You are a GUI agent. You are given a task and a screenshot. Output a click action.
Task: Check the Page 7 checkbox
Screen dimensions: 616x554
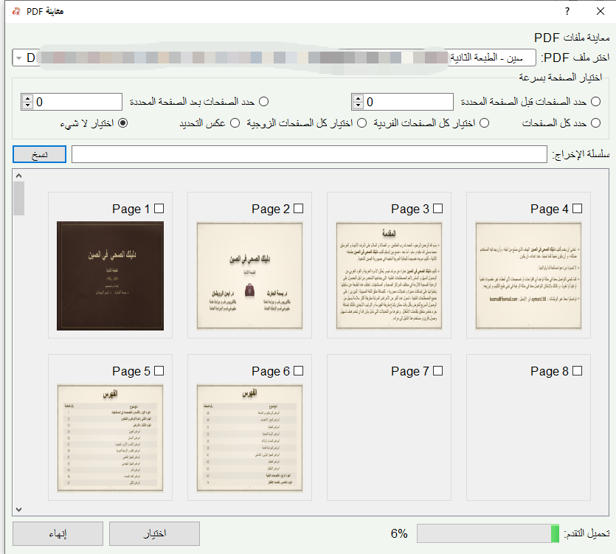coord(437,371)
